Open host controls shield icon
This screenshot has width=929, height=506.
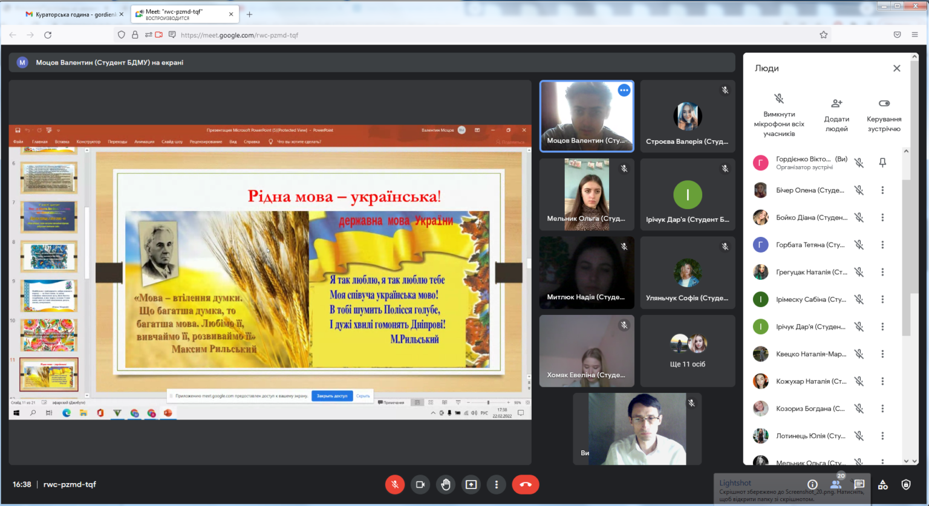click(x=906, y=484)
